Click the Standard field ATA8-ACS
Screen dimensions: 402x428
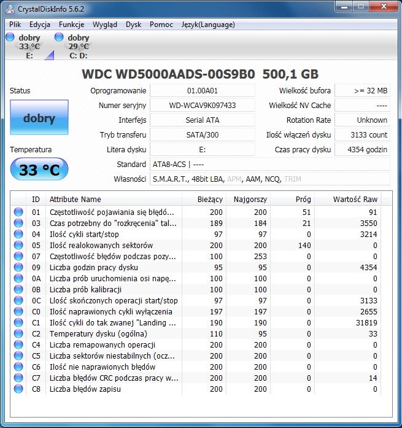(x=269, y=165)
